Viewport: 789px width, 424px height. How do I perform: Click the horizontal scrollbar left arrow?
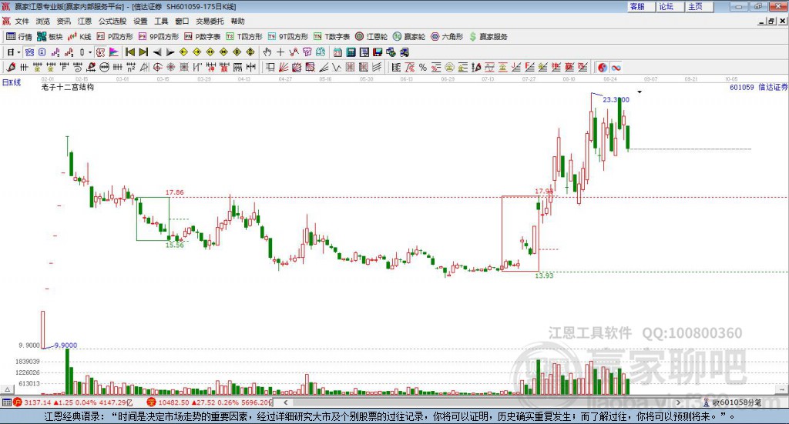[x=285, y=402]
